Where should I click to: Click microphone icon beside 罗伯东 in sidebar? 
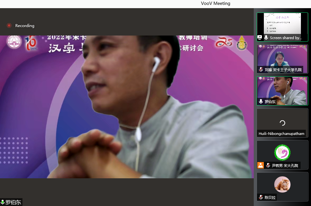pyautogui.click(x=261, y=101)
